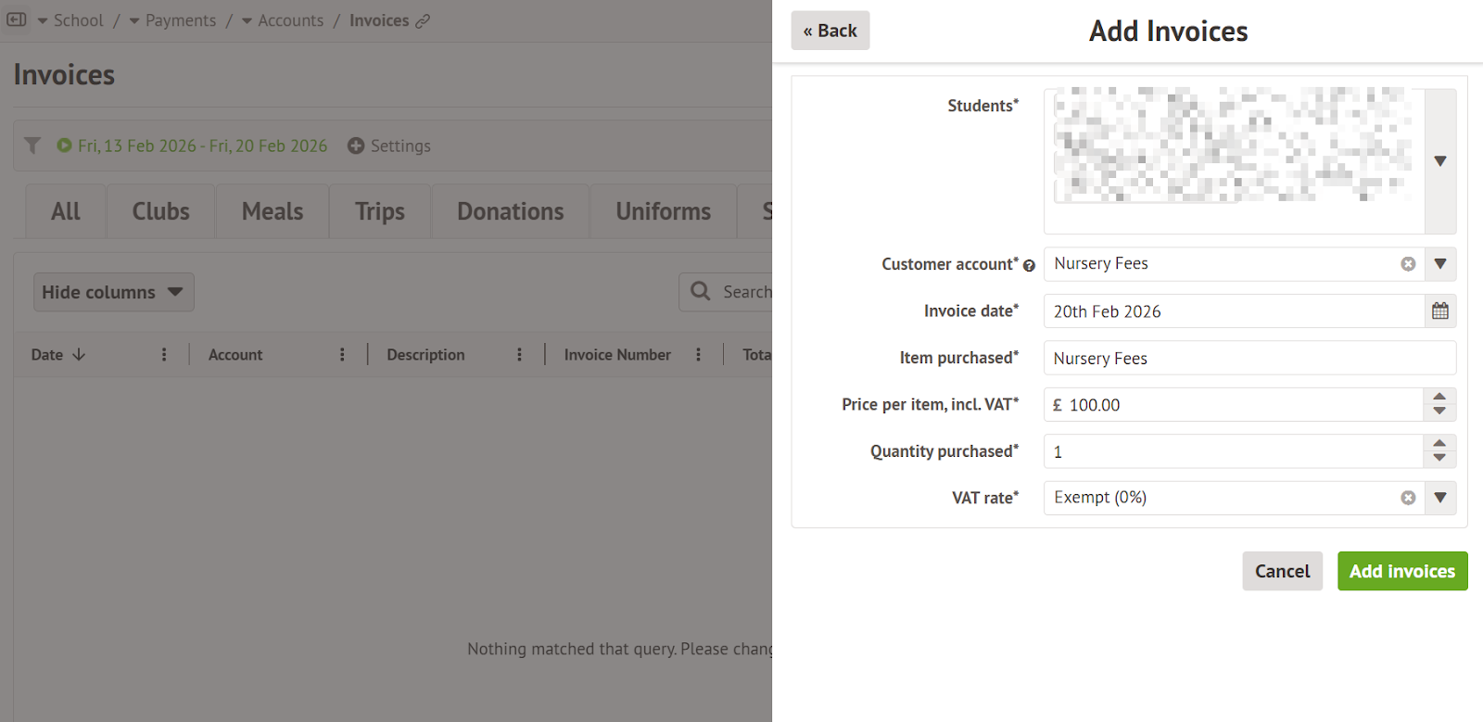
Task: Toggle the sidebar panel icon
Action: 17,19
